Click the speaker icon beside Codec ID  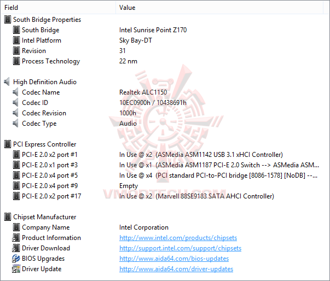[x=15, y=103]
